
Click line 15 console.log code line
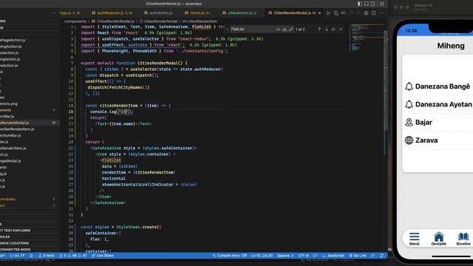[112, 112]
